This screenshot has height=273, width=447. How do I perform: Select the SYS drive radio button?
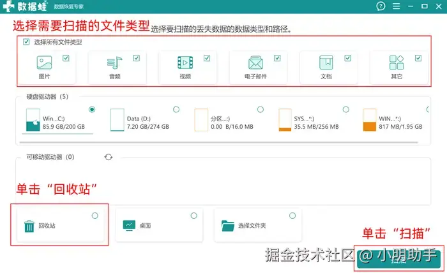(346, 109)
